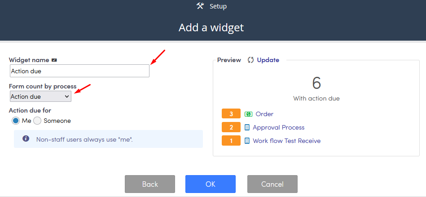The width and height of the screenshot is (426, 197).
Task: Open the Work flow Test Receive link
Action: point(287,141)
